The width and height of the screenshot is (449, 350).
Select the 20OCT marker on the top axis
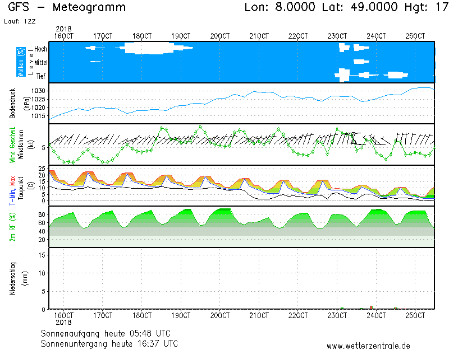220,36
